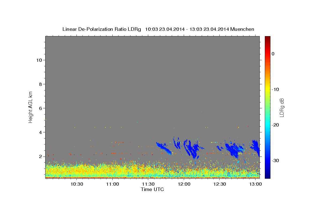Viewport: 321px width, 214px height.
Task: Click the colorbar value -20
Action: tap(275, 125)
